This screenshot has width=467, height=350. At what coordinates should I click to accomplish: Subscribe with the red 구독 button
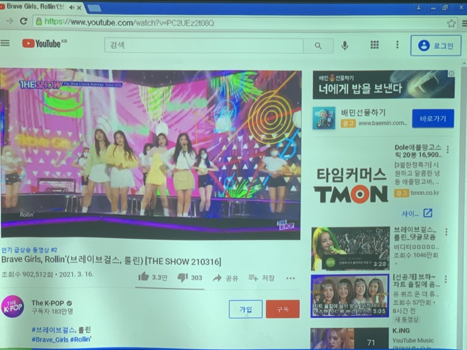coord(282,309)
